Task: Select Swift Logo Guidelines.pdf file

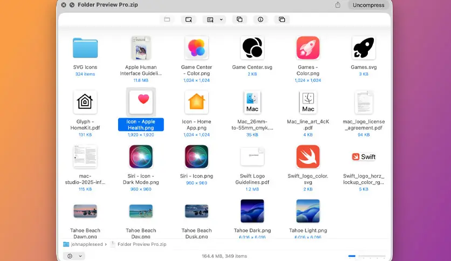Action: 252,157
